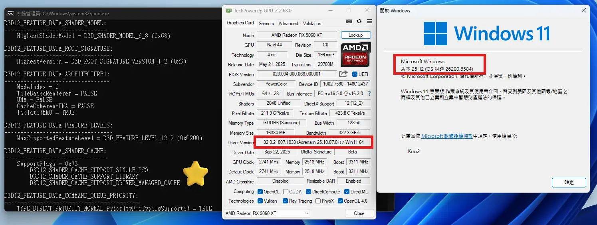This screenshot has height=225, width=597.
Task: Click the Texture Fillrate field 423.8 GTexel/s
Action: point(350,113)
